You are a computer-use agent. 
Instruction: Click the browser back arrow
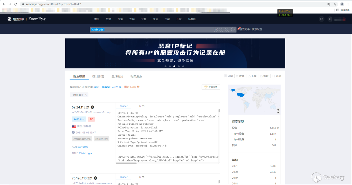pos(4,4)
